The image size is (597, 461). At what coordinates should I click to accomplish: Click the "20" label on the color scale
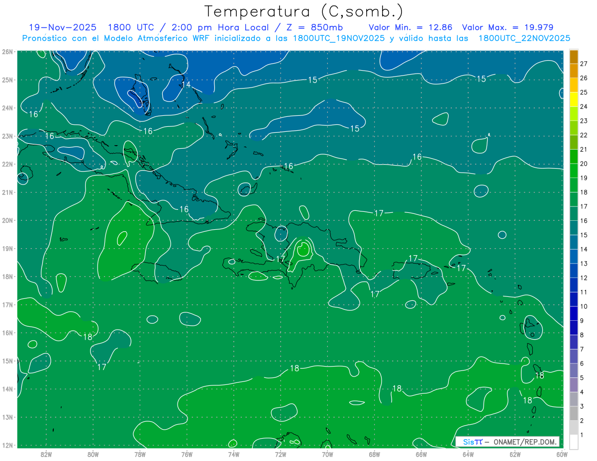[x=584, y=163]
